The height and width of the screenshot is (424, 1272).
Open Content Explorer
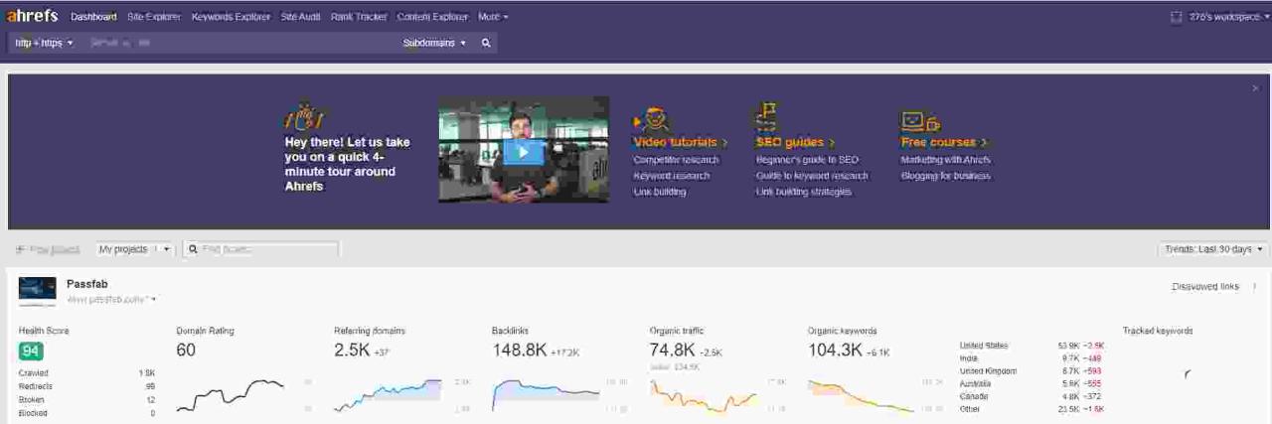point(432,17)
